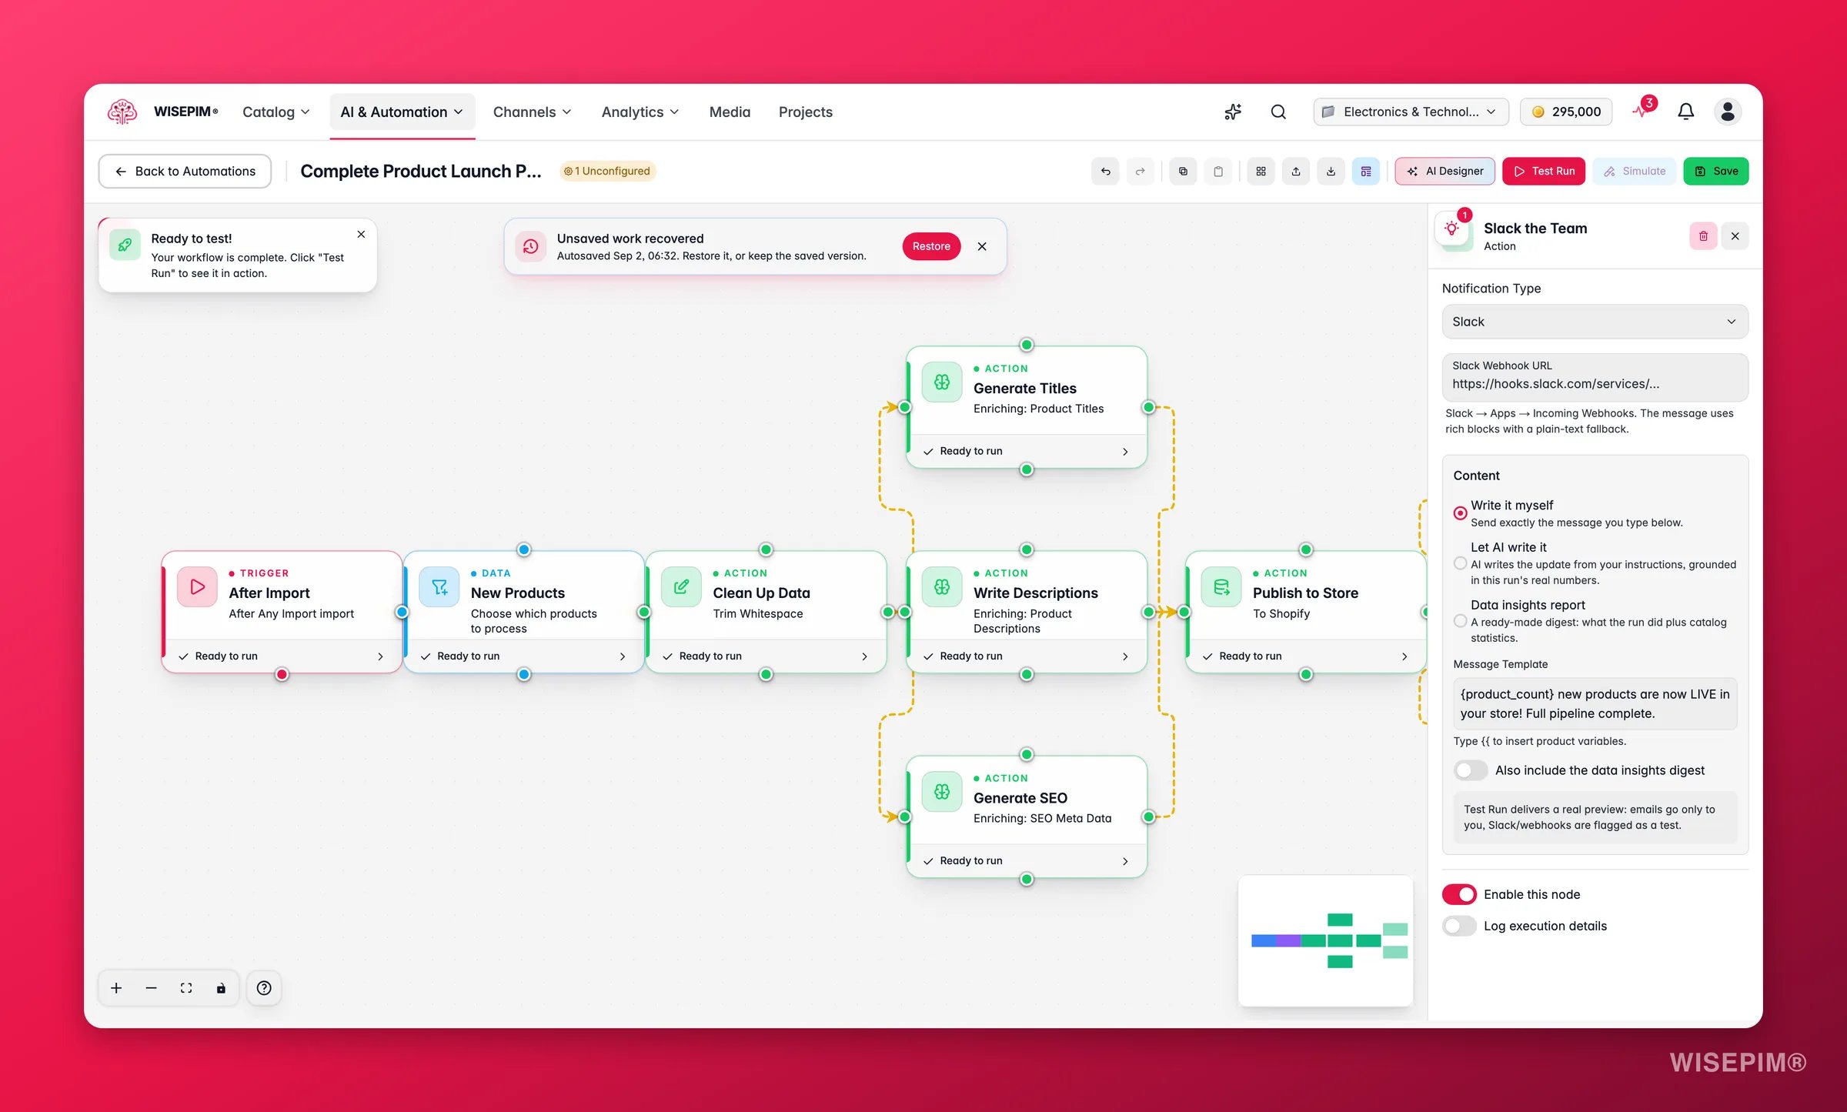
Task: Toggle the highlighted panel layout icon
Action: (x=1366, y=171)
